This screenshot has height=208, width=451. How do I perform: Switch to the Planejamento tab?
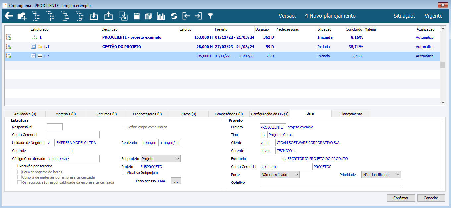(x=351, y=114)
